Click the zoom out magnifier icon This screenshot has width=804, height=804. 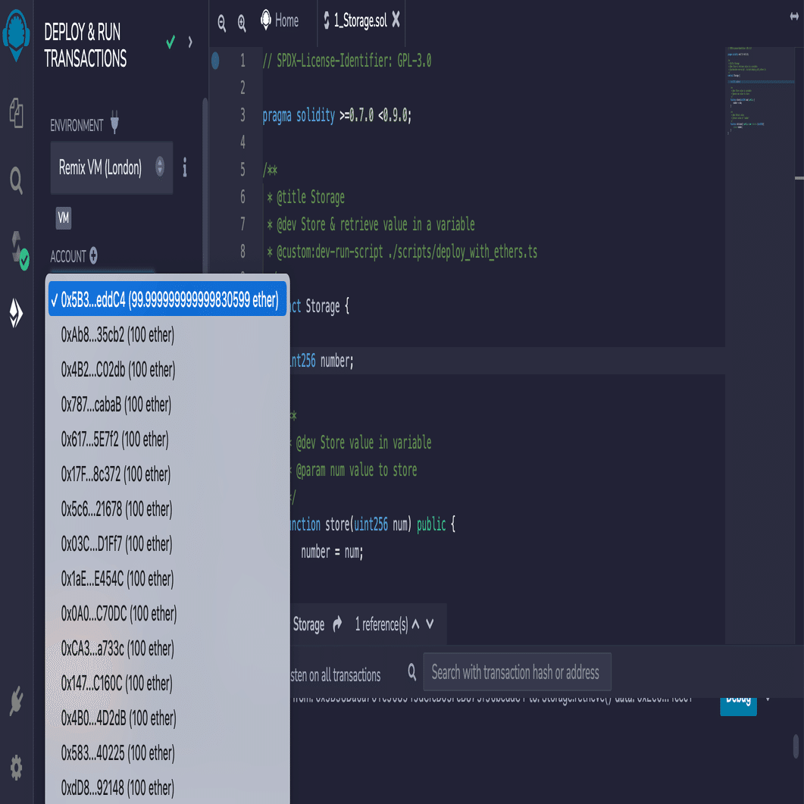pos(221,23)
